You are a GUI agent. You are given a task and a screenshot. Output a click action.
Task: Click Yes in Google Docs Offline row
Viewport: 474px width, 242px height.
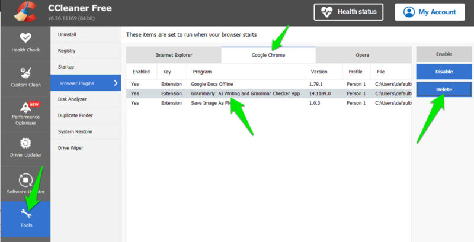pos(135,84)
